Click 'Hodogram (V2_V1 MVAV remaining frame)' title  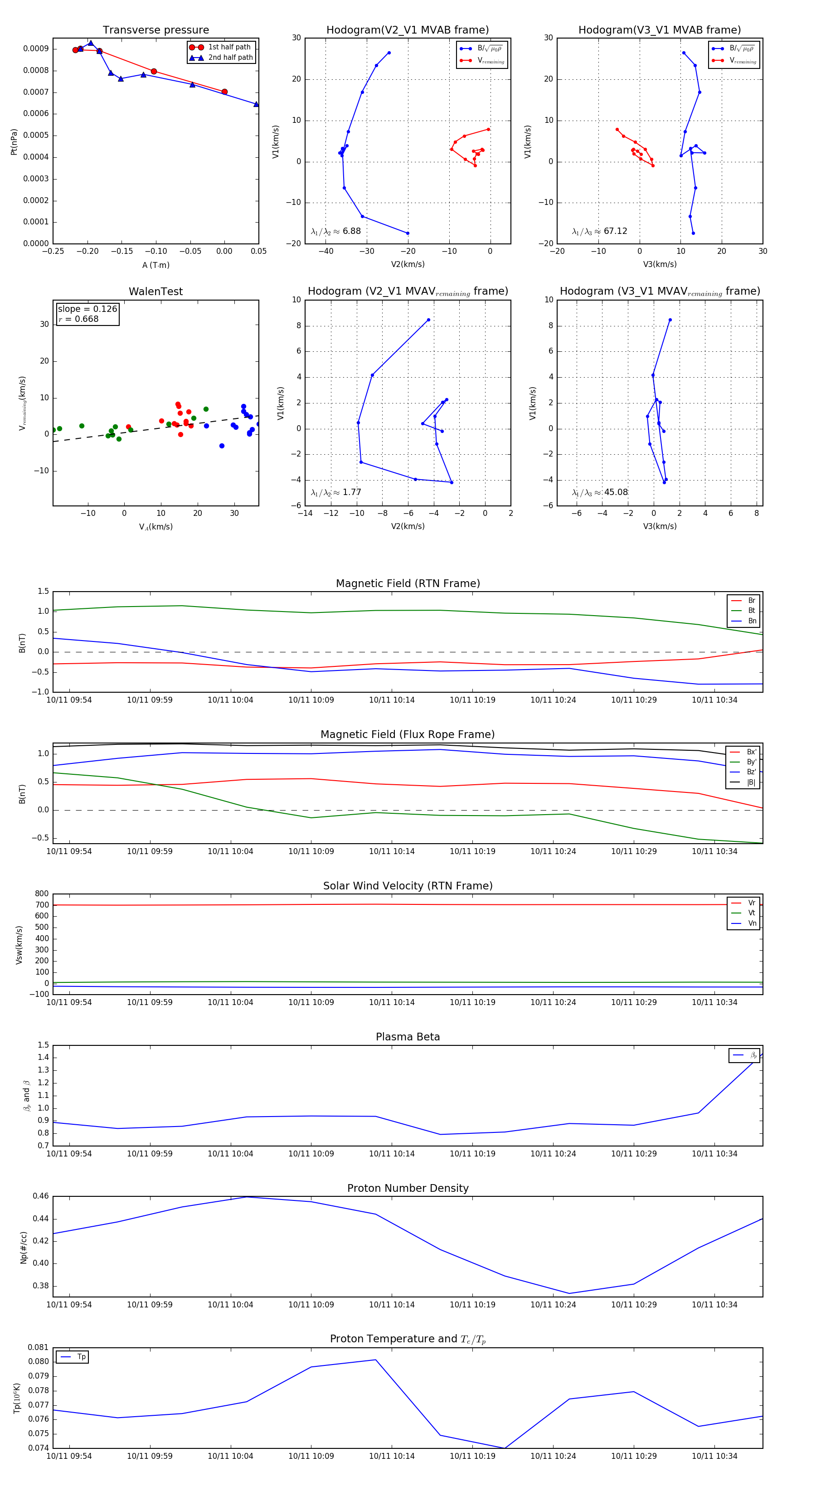click(408, 291)
